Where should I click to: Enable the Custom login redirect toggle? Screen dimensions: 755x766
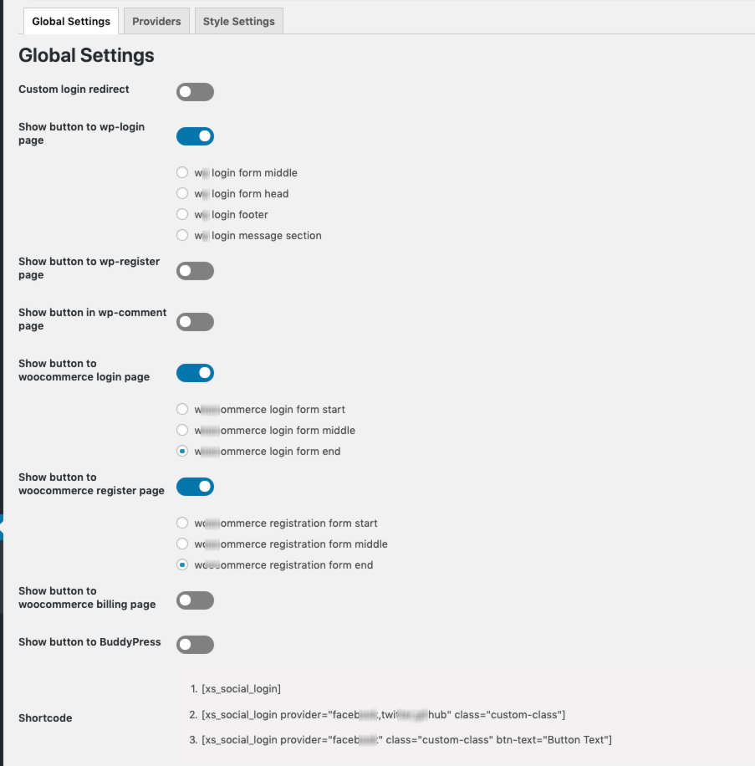[195, 92]
